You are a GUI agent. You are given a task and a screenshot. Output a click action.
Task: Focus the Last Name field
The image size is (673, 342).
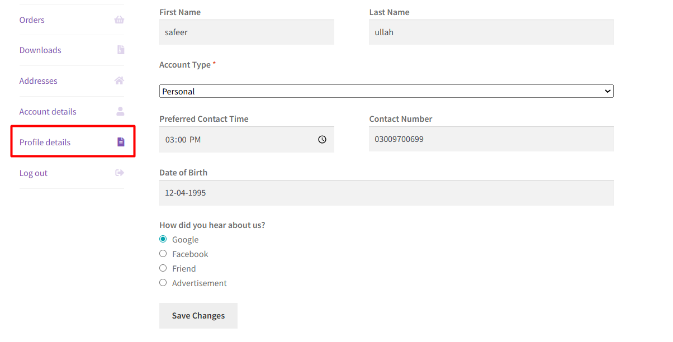[x=491, y=32]
